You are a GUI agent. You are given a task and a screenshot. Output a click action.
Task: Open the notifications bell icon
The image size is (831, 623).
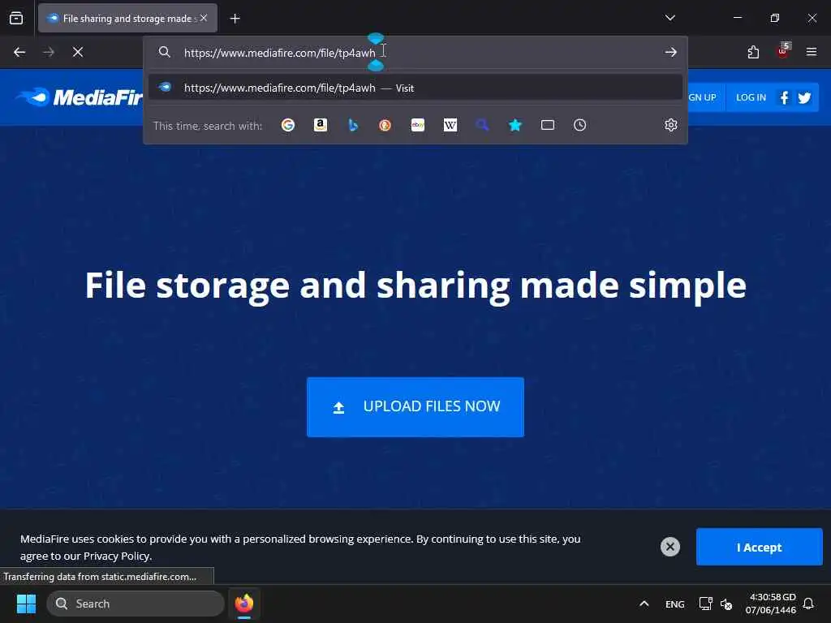tap(809, 604)
